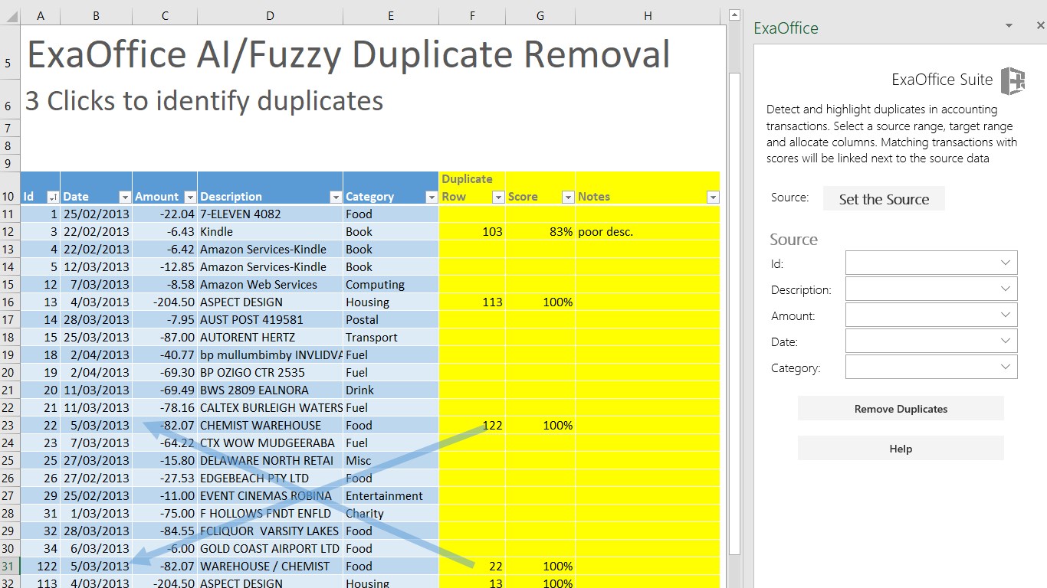The height and width of the screenshot is (588, 1047).
Task: Expand the Source Category combo box
Action: coord(1006,367)
